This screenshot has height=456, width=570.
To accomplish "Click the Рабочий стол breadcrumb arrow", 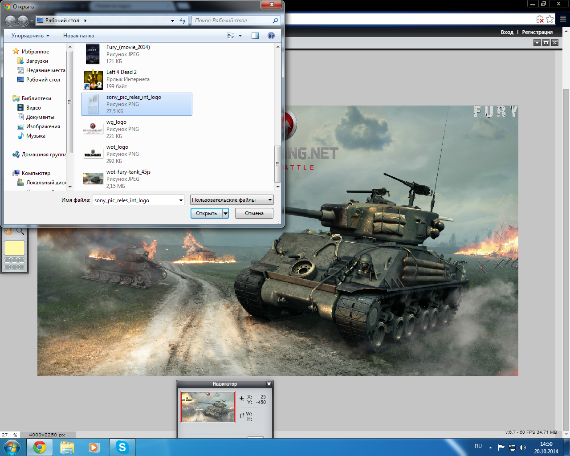I will (85, 20).
